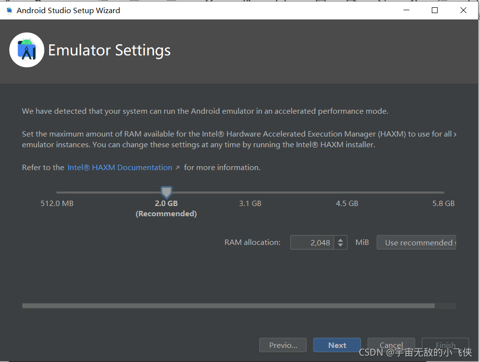Click the Use recommended settings button

pyautogui.click(x=416, y=242)
